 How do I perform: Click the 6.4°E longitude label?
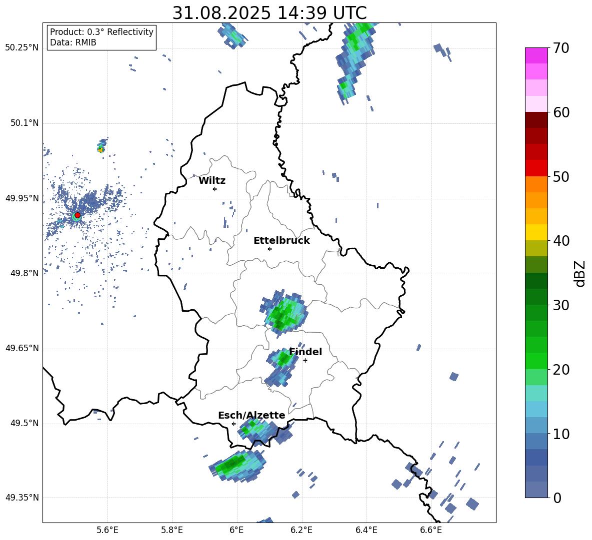366,531
